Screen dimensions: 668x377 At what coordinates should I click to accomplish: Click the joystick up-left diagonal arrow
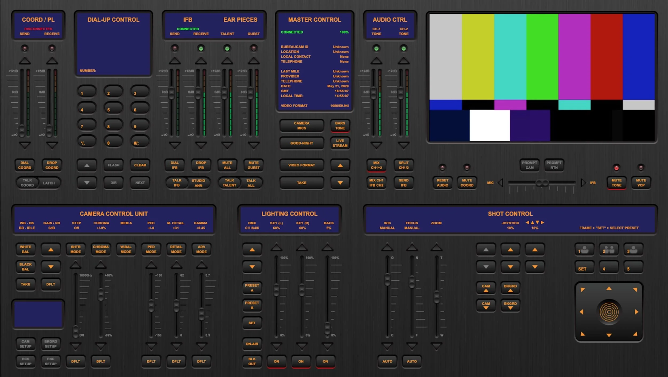coord(582,290)
